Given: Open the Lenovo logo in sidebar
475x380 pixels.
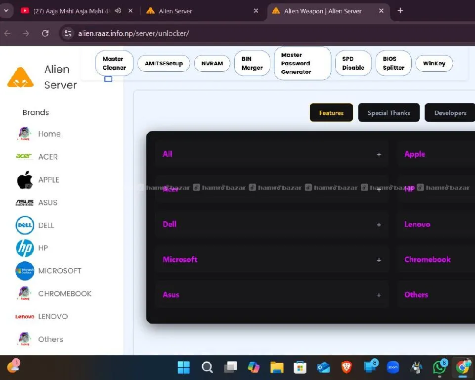Looking at the screenshot, I should tap(25, 317).
